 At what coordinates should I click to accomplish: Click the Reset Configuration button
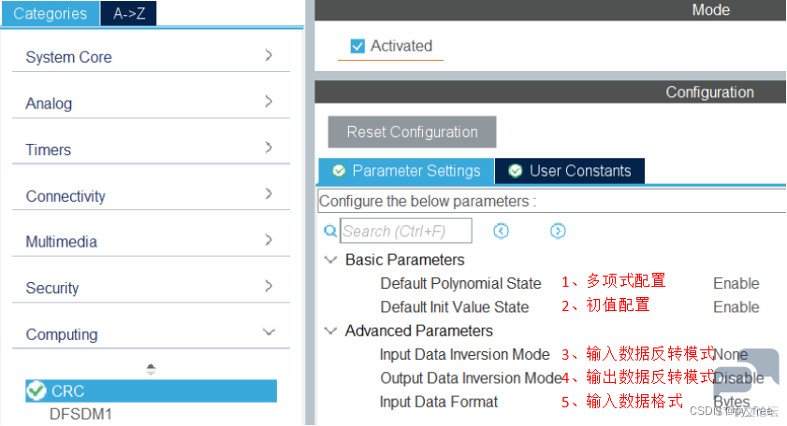pyautogui.click(x=412, y=132)
